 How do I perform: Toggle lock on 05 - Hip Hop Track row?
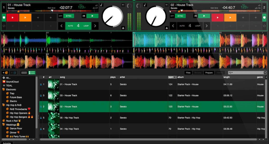click(41, 118)
